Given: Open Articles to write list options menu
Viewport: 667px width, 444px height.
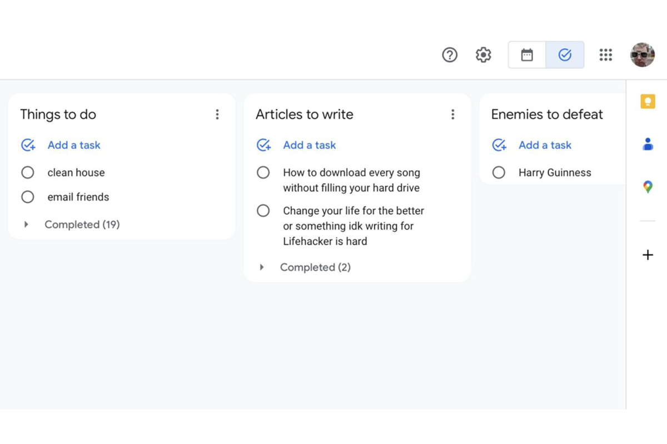Looking at the screenshot, I should pos(453,114).
